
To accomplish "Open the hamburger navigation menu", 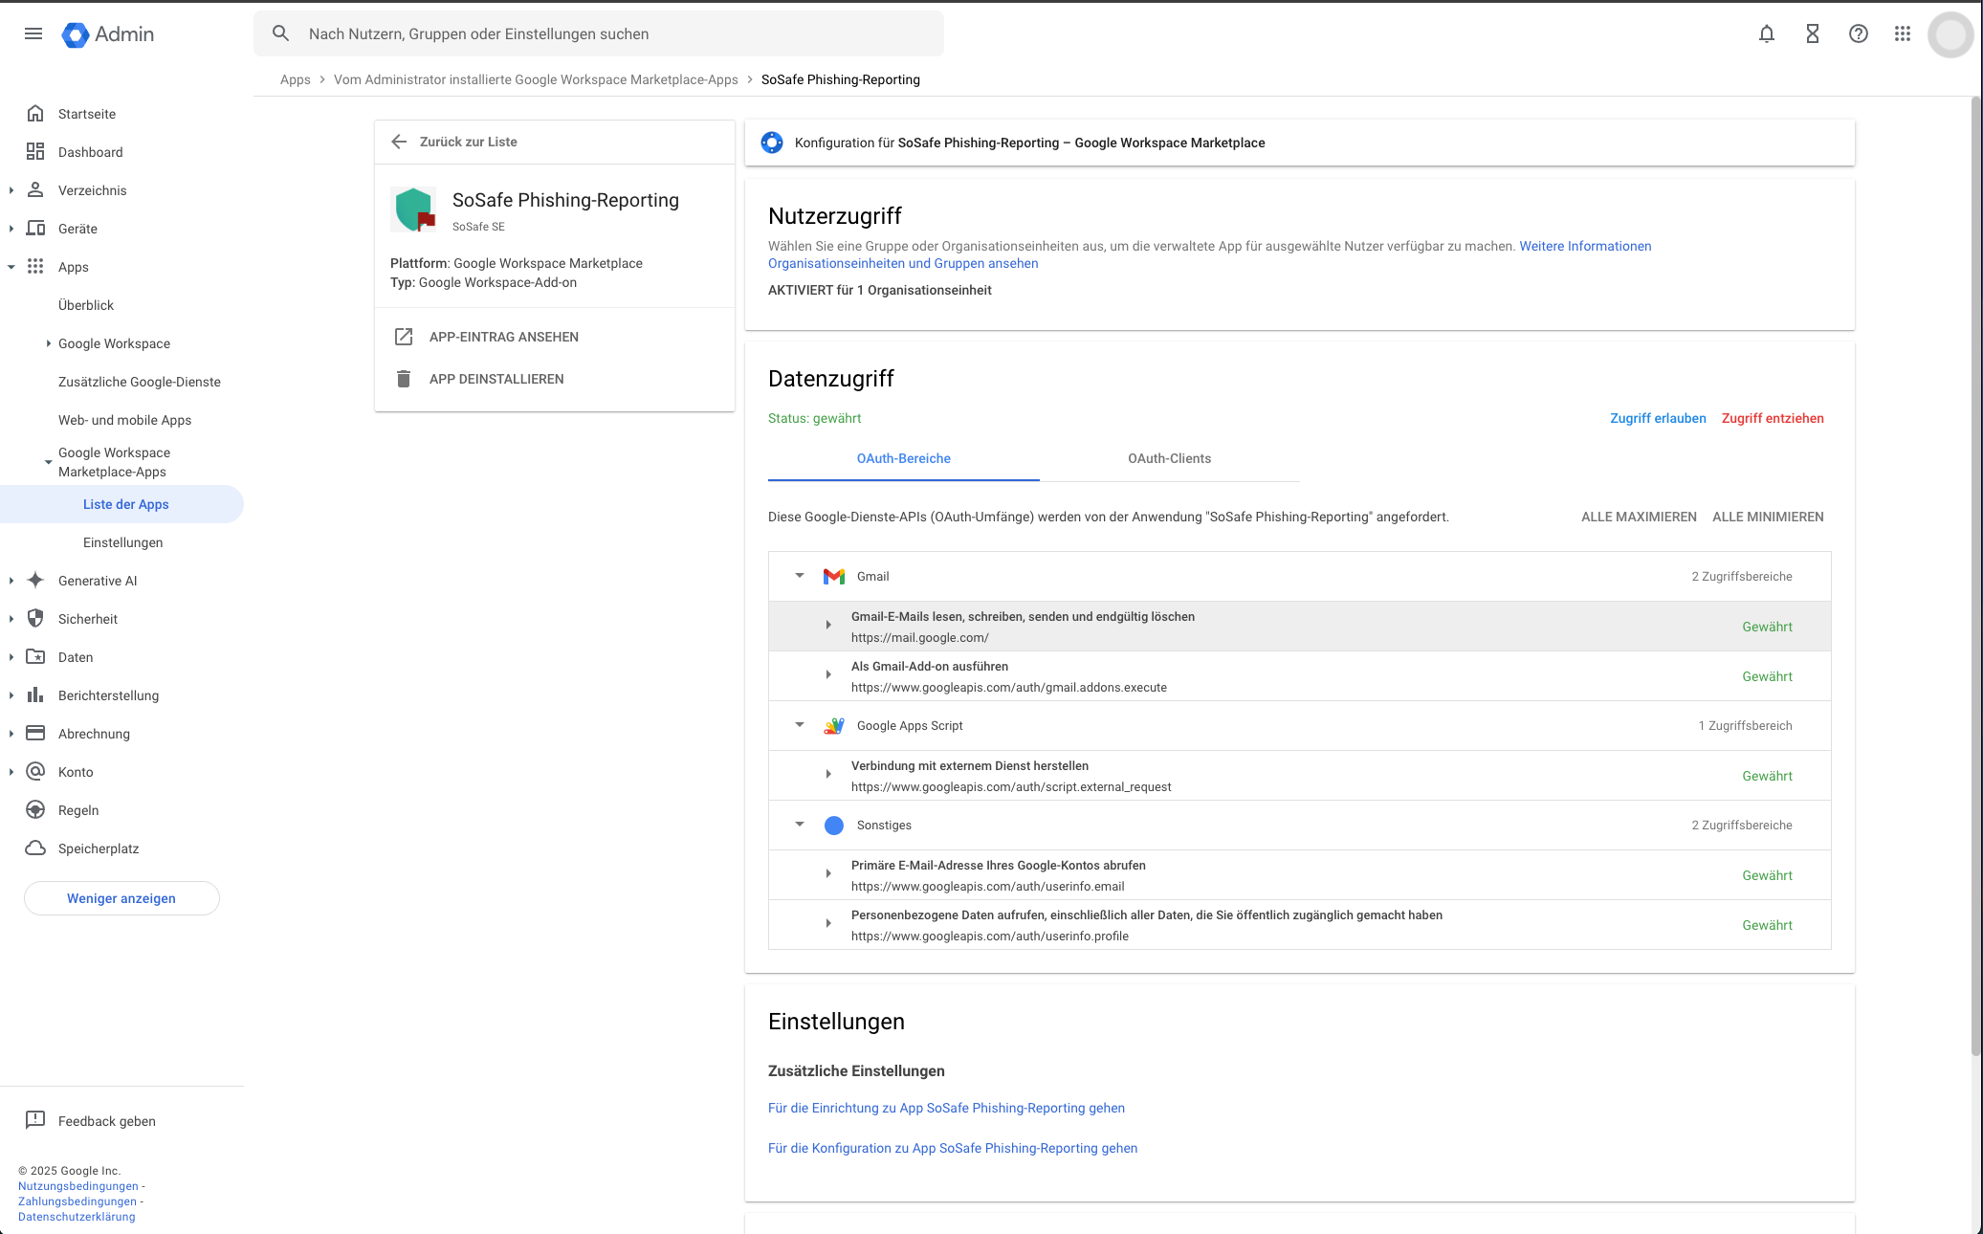I will (33, 33).
